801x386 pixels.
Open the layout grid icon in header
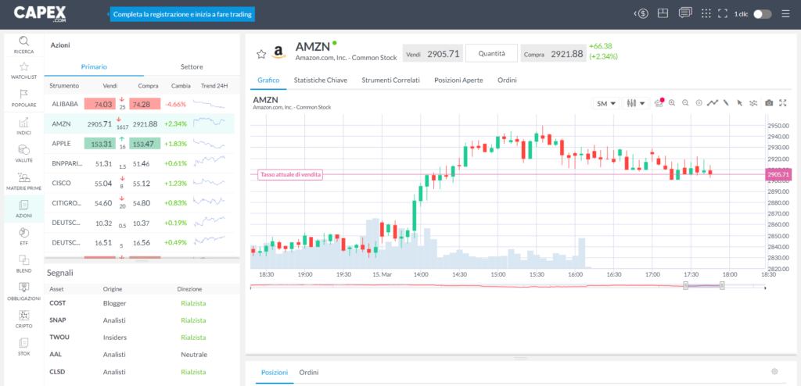pyautogui.click(x=663, y=14)
